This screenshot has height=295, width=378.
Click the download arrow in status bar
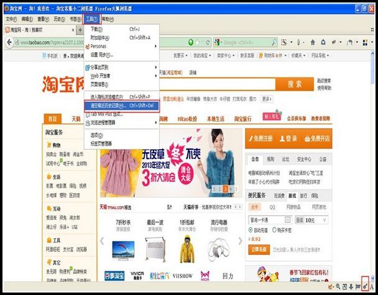pos(351,286)
